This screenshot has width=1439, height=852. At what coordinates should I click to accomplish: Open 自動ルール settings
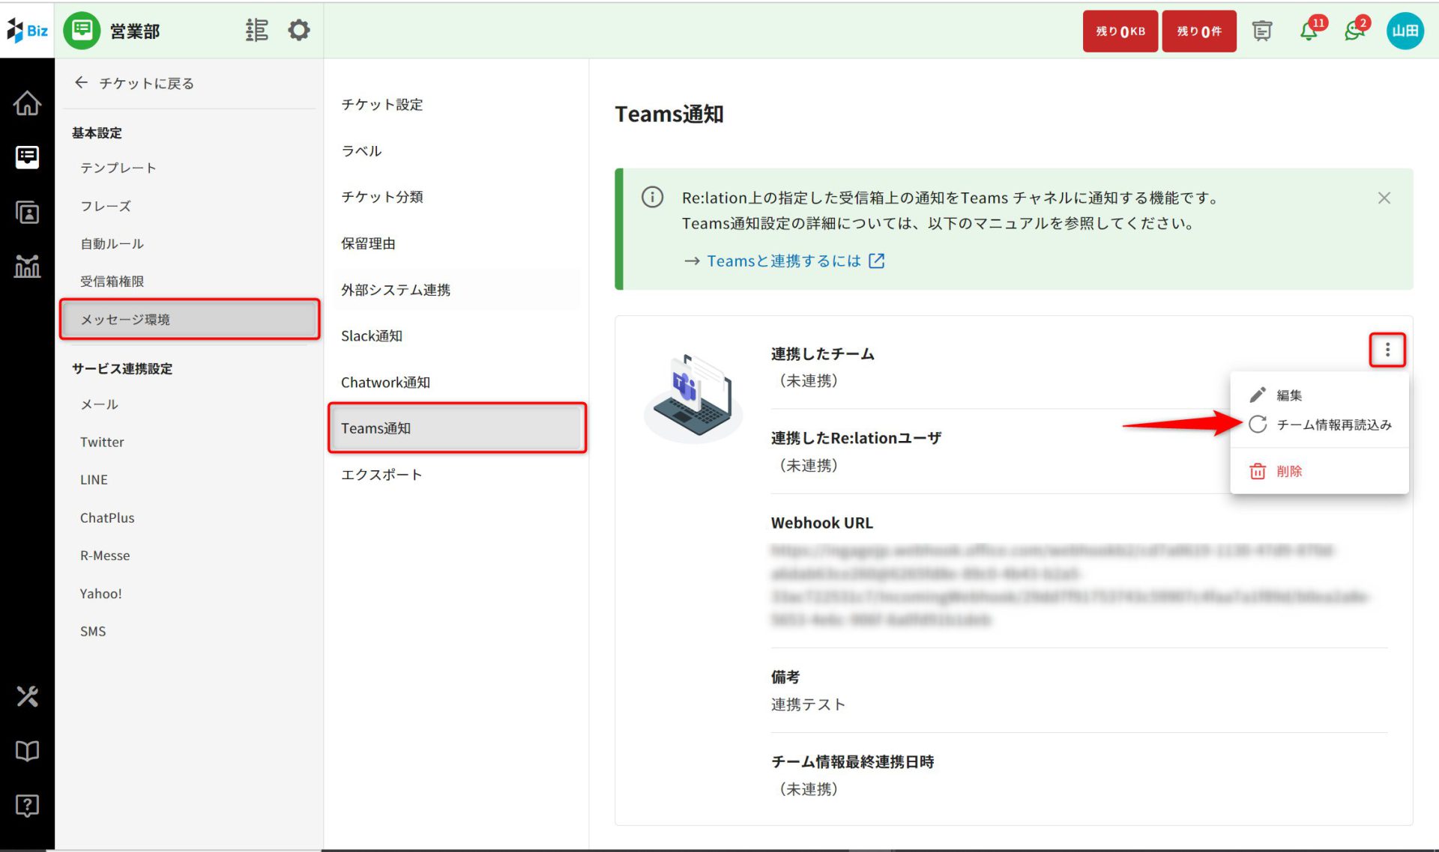click(x=112, y=243)
